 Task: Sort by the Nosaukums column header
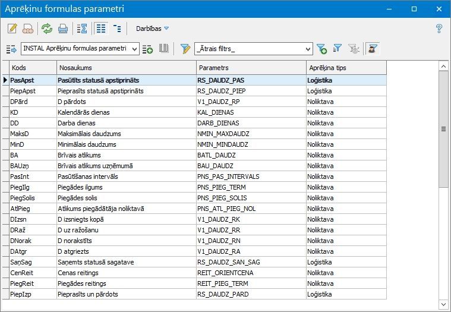pos(127,68)
